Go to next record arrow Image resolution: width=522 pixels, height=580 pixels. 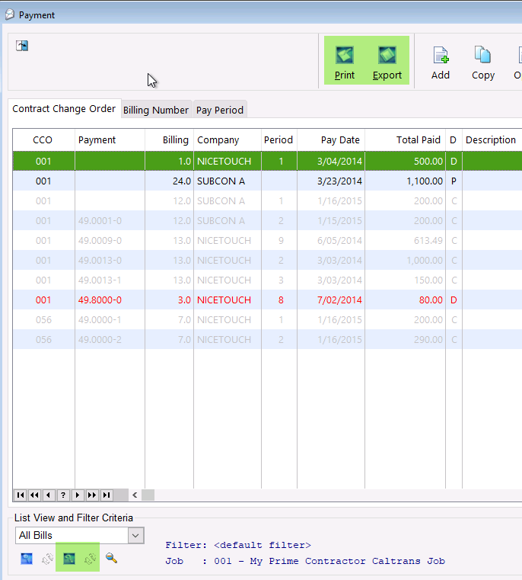coord(78,495)
